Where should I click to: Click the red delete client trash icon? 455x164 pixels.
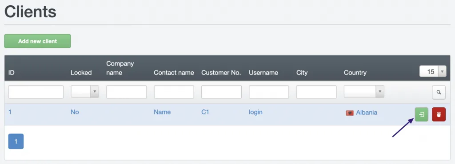coord(439,114)
